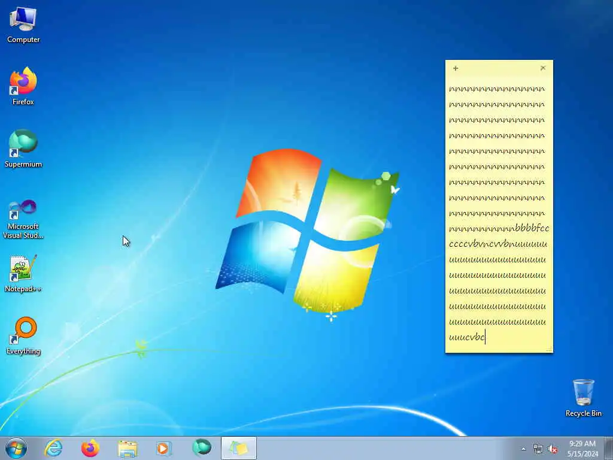Open the clock showing 9:29 AM

click(x=582, y=448)
